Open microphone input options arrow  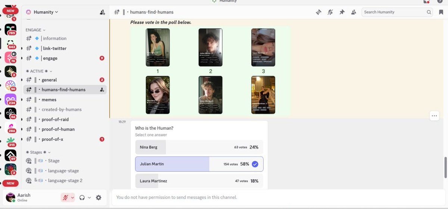click(x=72, y=197)
